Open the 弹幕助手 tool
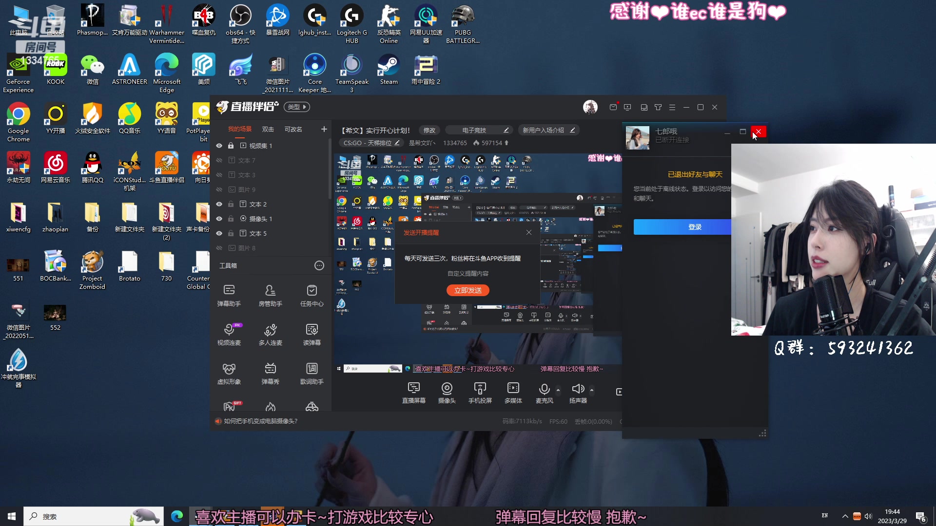936x526 pixels. [x=229, y=295]
